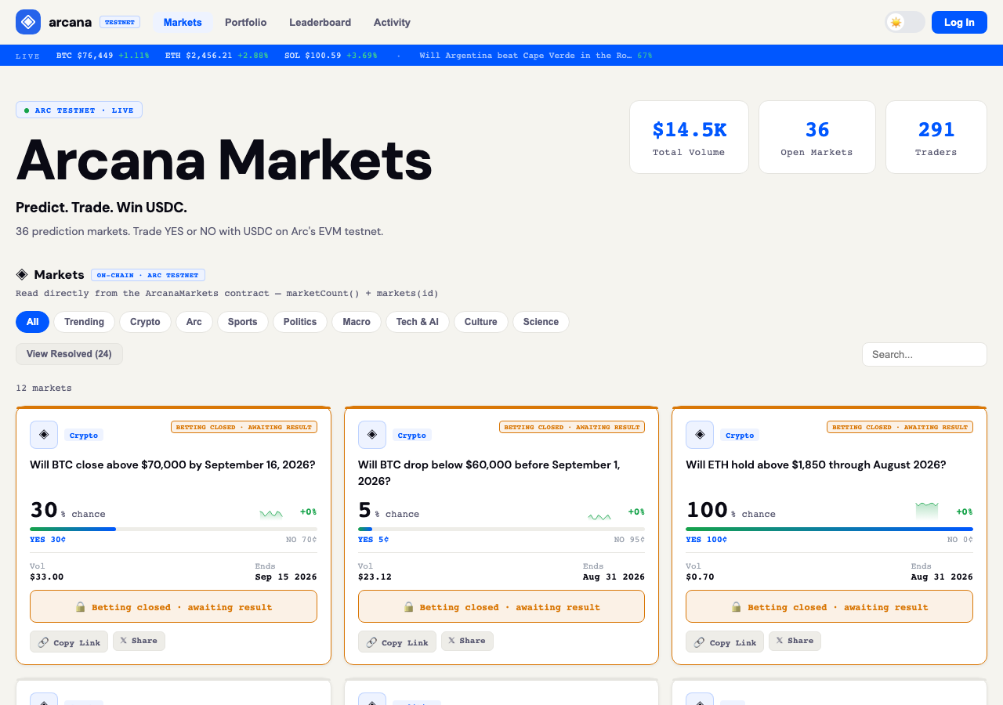
Task: Share the BTC $70,000 market on X
Action: coord(139,641)
